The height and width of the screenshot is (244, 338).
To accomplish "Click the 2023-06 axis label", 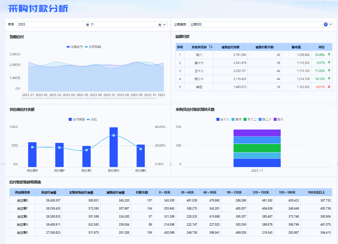I will (x=96, y=95).
